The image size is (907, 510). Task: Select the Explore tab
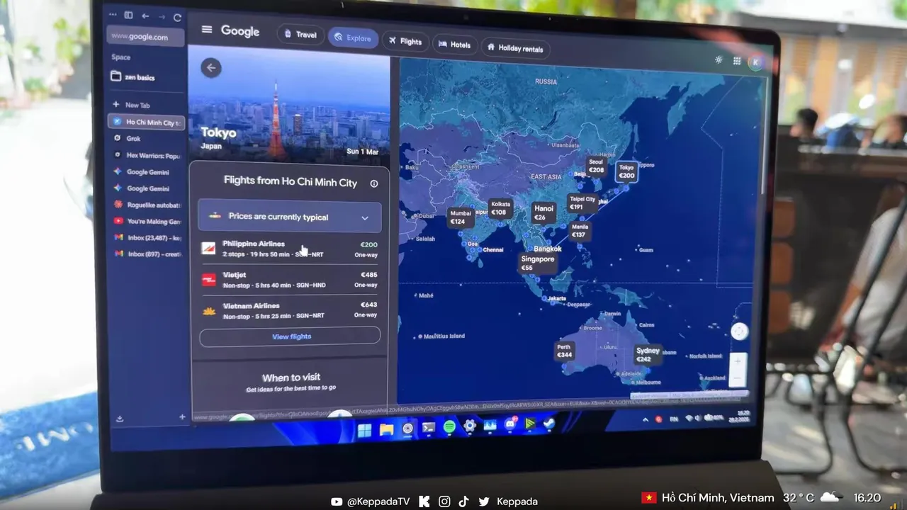click(x=353, y=38)
